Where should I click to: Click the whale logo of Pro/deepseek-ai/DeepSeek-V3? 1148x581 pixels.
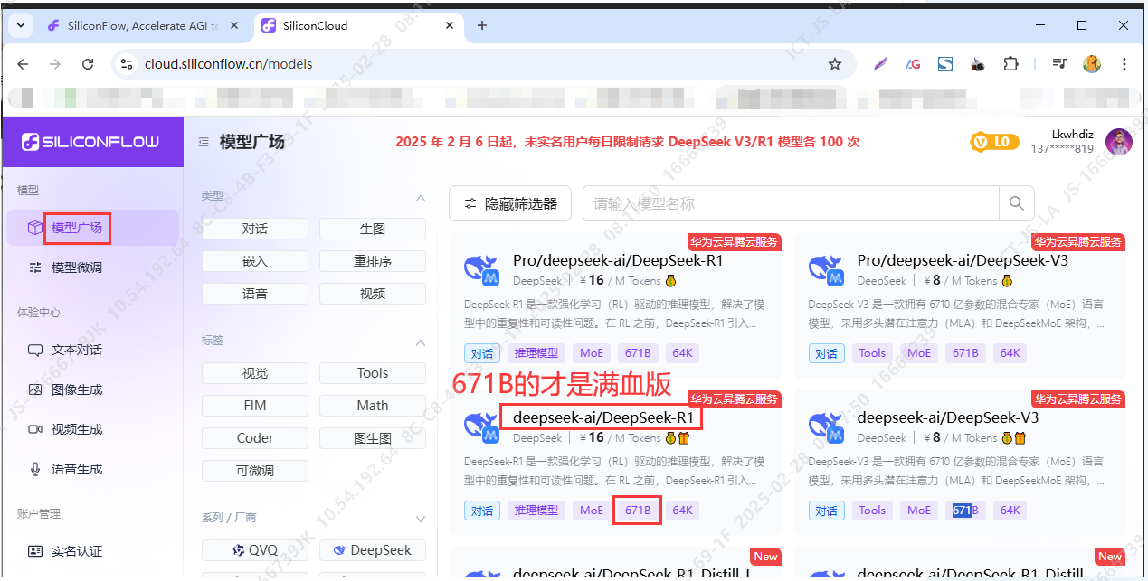point(827,269)
